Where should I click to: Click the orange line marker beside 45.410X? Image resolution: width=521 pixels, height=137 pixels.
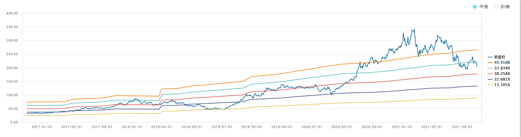(x=490, y=63)
